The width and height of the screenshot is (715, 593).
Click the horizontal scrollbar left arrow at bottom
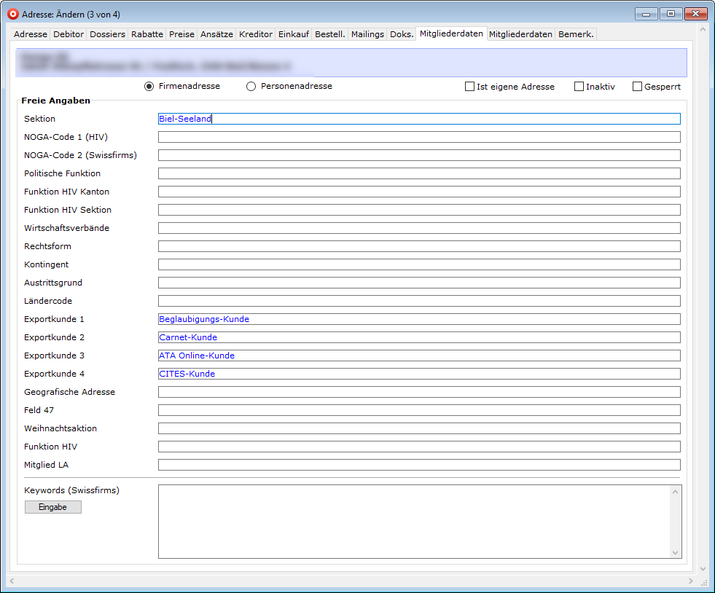click(12, 581)
